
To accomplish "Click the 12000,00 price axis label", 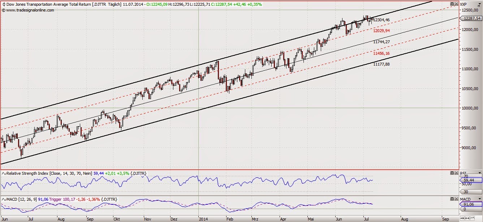I will point(470,30).
